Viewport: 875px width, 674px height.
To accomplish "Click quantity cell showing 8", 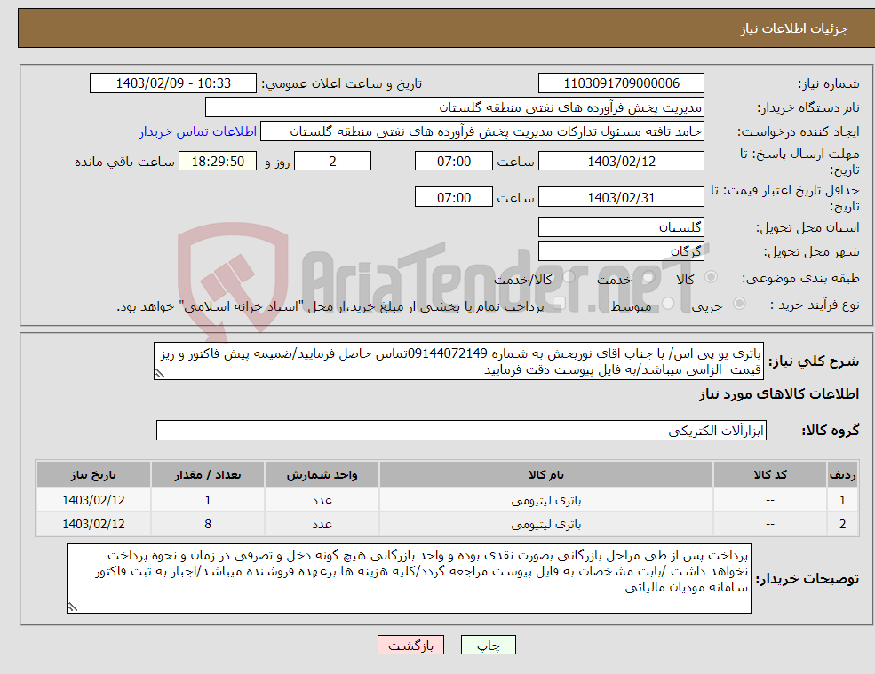I will click(x=208, y=524).
